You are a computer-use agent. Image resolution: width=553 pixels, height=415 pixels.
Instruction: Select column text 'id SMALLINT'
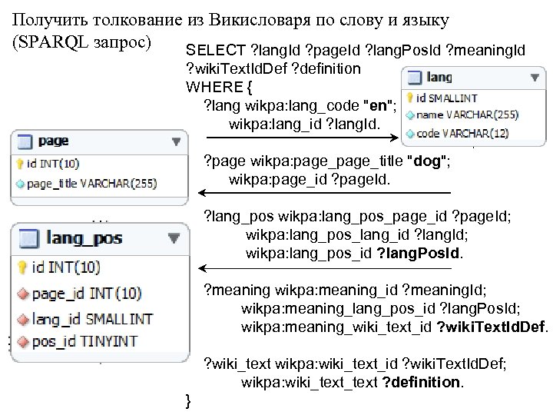point(446,98)
